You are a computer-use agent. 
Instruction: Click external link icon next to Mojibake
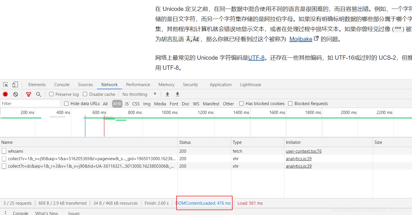coord(316,38)
